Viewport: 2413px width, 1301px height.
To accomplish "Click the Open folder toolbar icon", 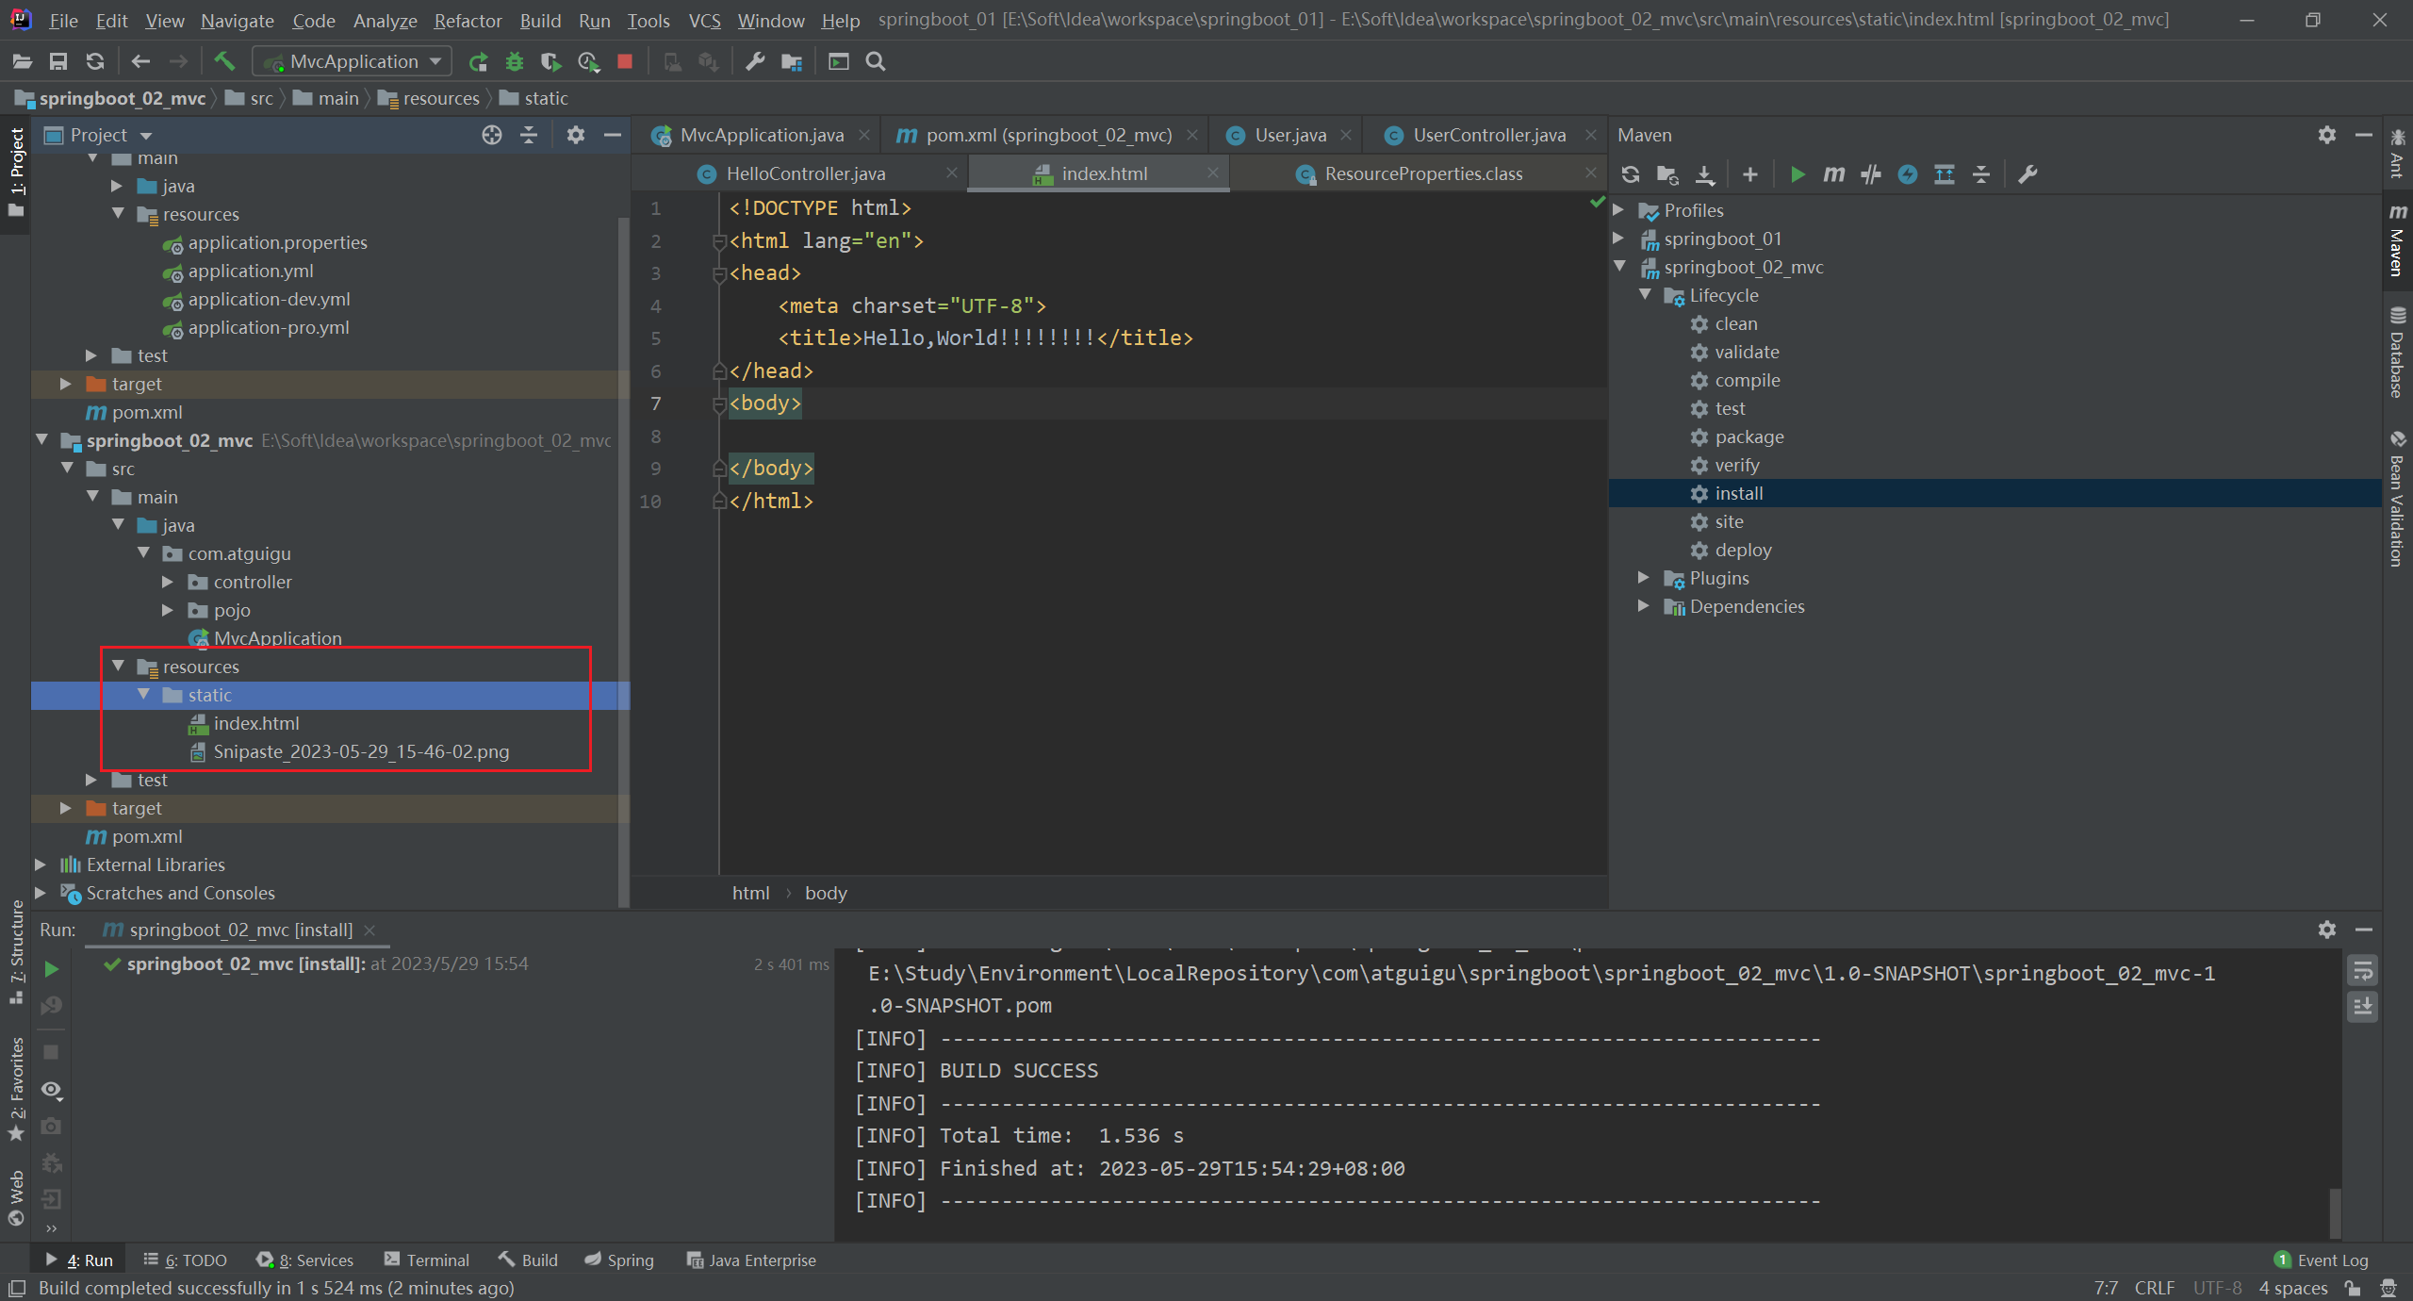I will coord(22,61).
